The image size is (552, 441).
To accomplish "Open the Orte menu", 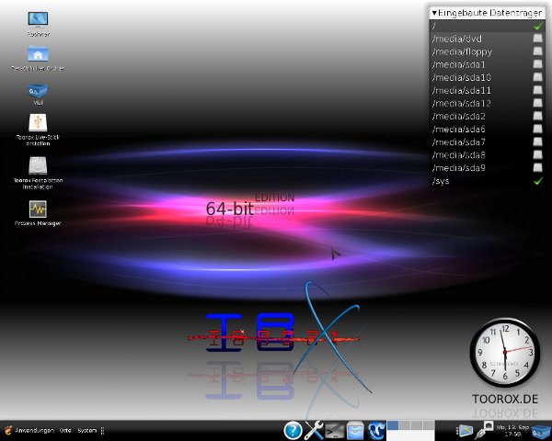I will [x=64, y=430].
